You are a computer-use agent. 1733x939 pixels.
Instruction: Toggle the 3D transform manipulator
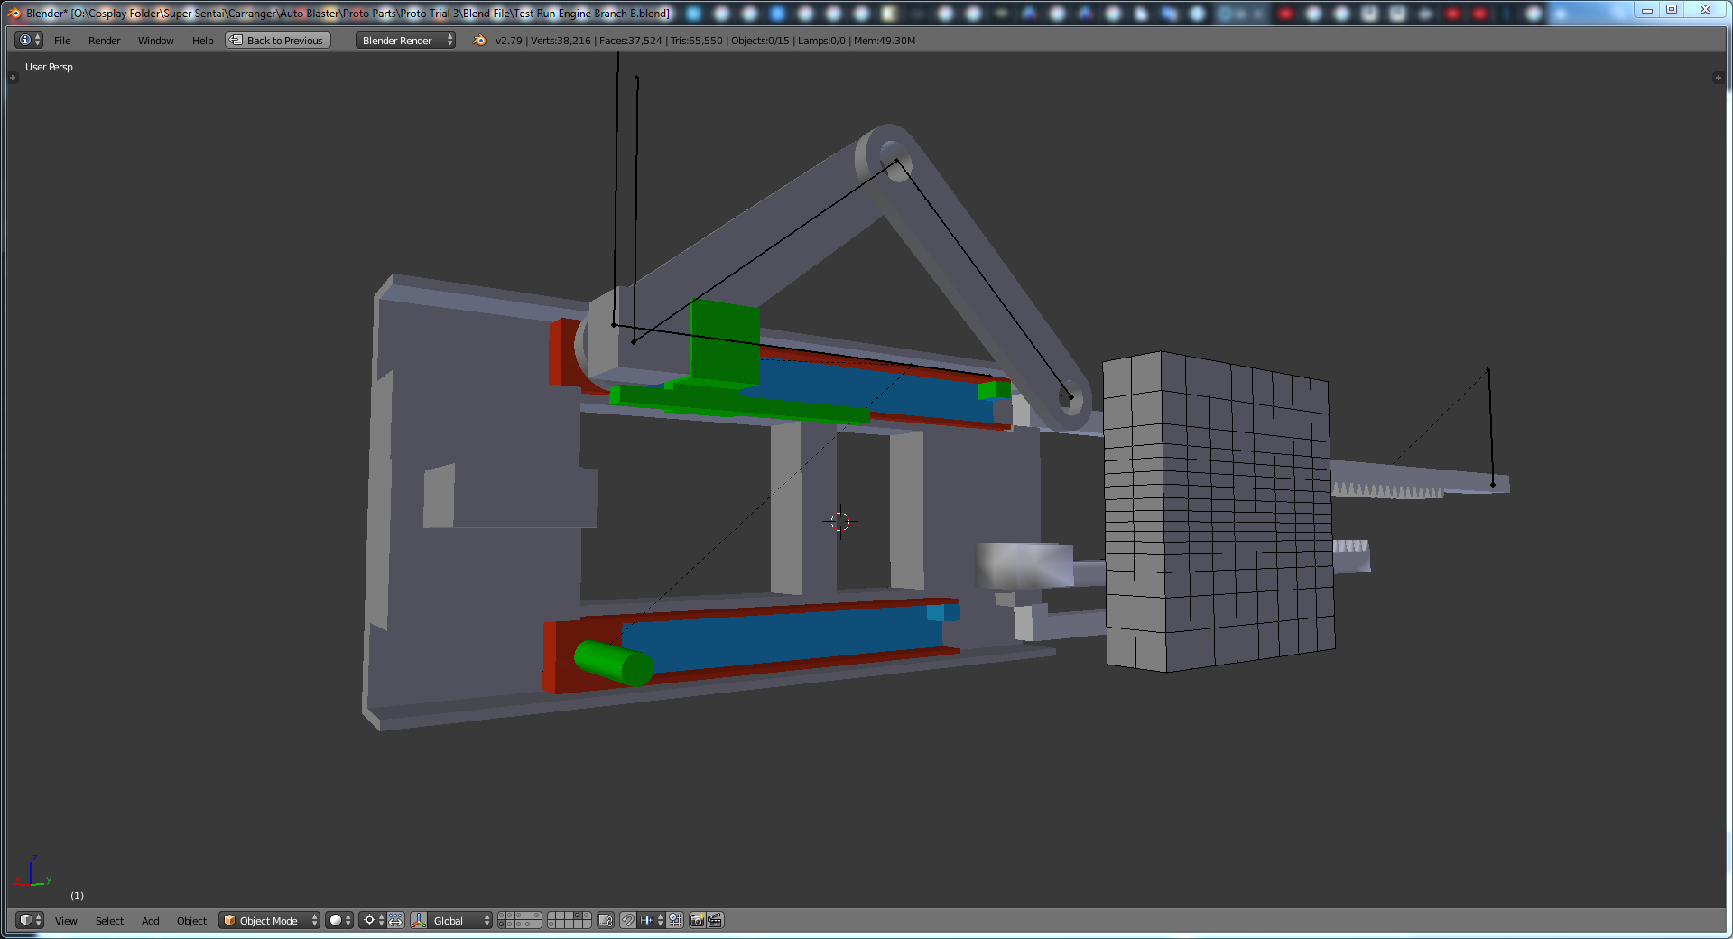(419, 920)
